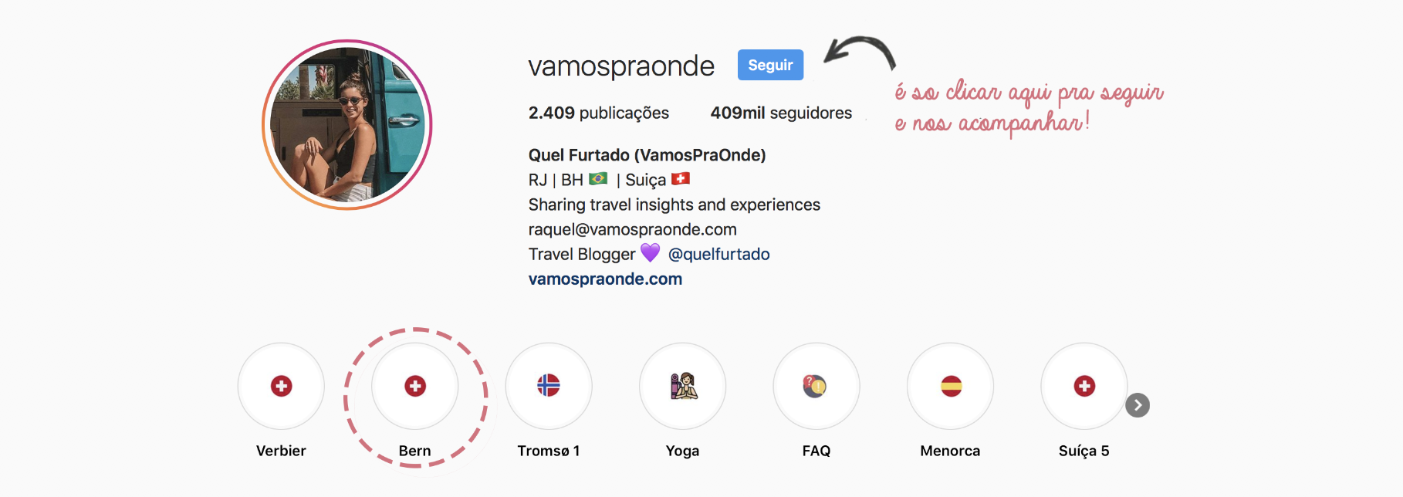Screen dimensions: 1403x497
Task: Show next highlights with right arrow
Action: point(1138,405)
